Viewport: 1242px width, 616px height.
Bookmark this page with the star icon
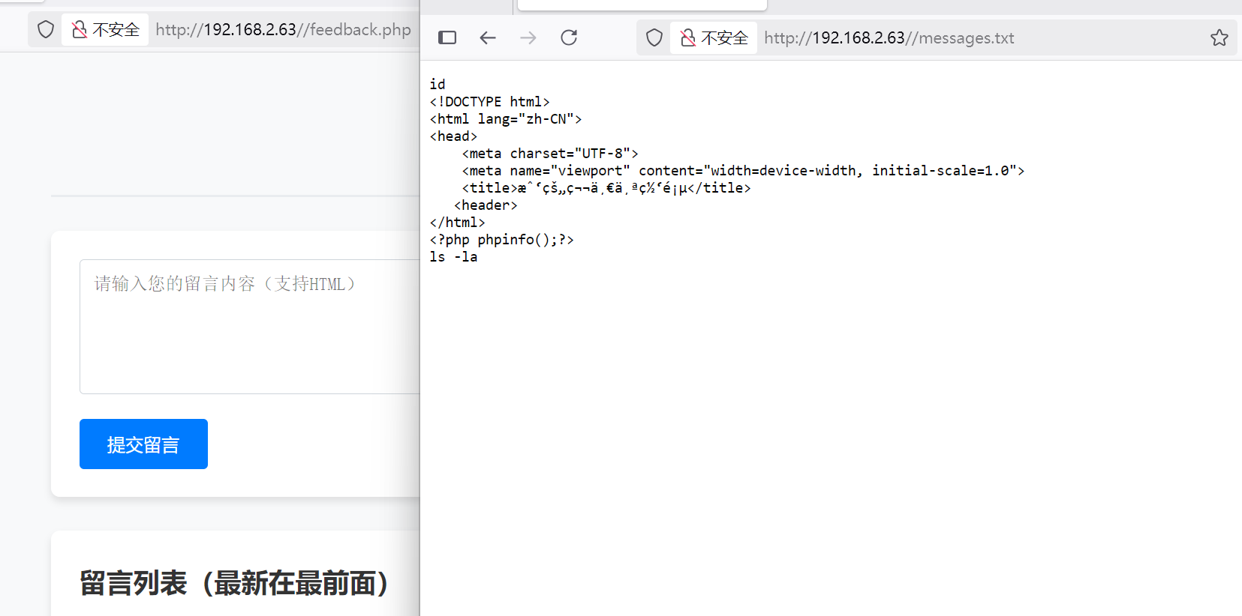(1219, 37)
